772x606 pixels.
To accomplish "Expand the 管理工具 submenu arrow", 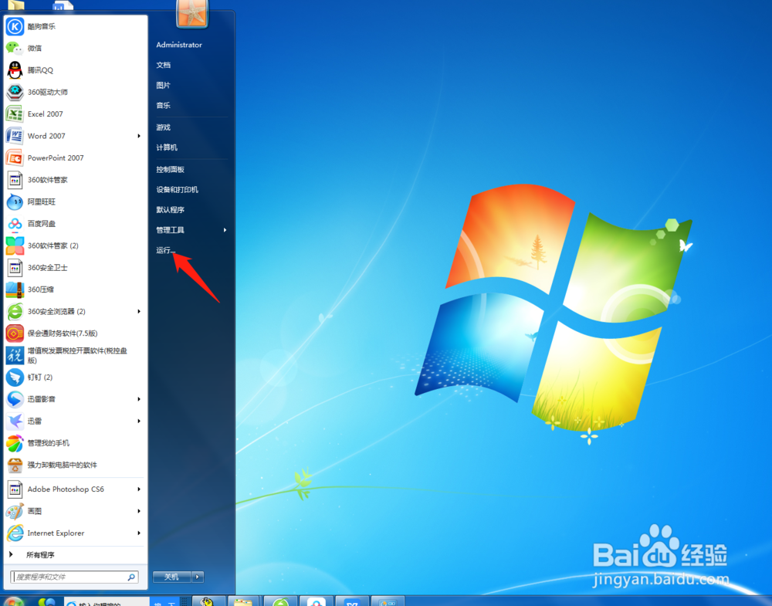I will coord(225,230).
